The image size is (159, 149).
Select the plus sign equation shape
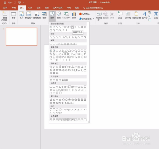(51, 80)
